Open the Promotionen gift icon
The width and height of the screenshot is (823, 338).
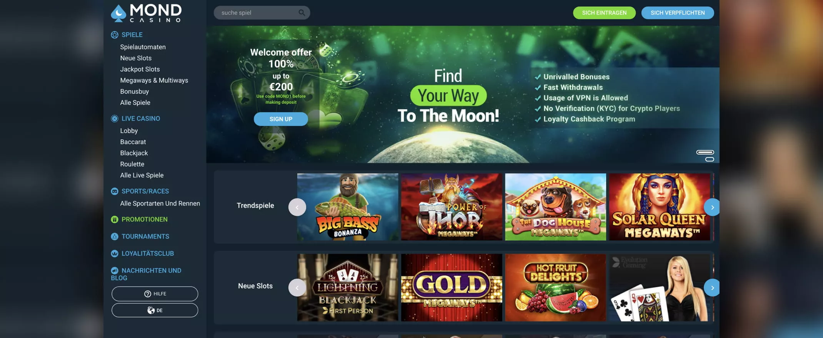click(115, 219)
